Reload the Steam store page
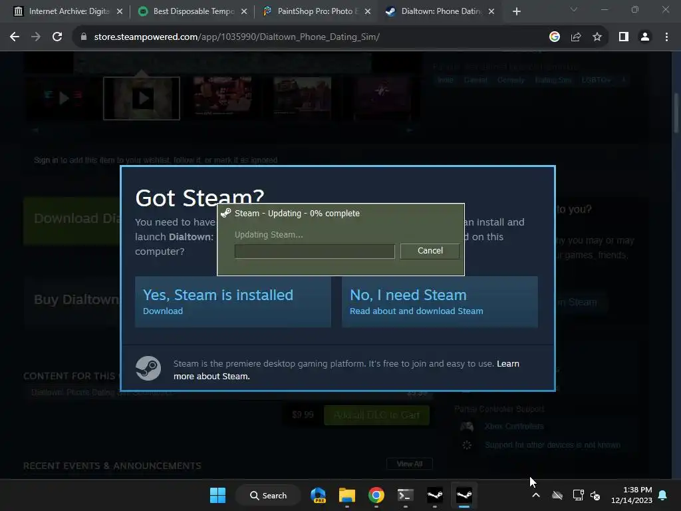681x511 pixels. click(57, 37)
